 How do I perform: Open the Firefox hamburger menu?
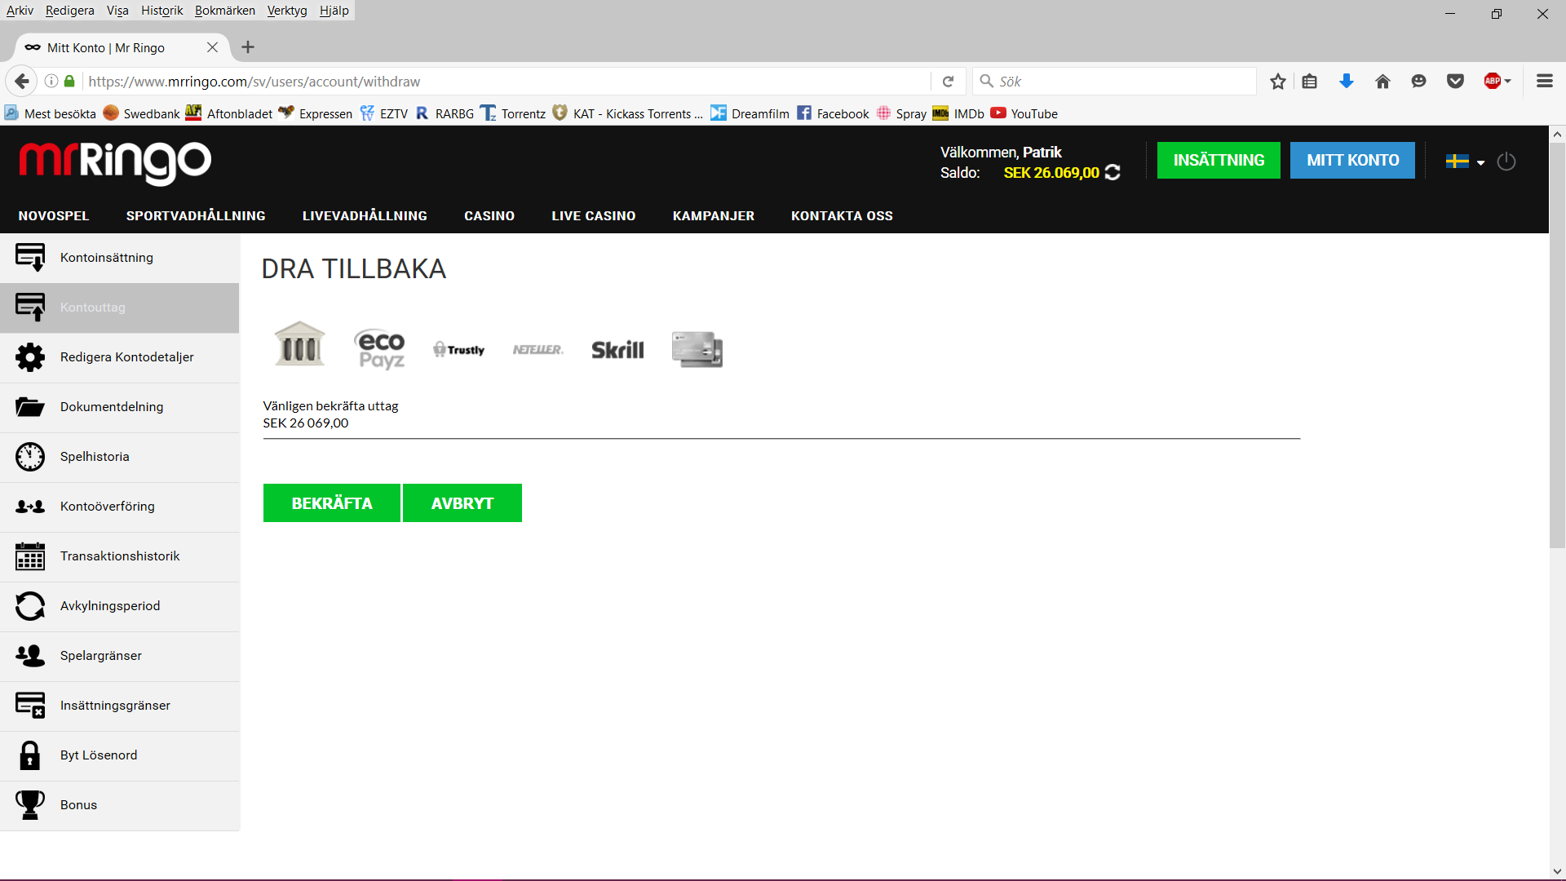click(1545, 82)
